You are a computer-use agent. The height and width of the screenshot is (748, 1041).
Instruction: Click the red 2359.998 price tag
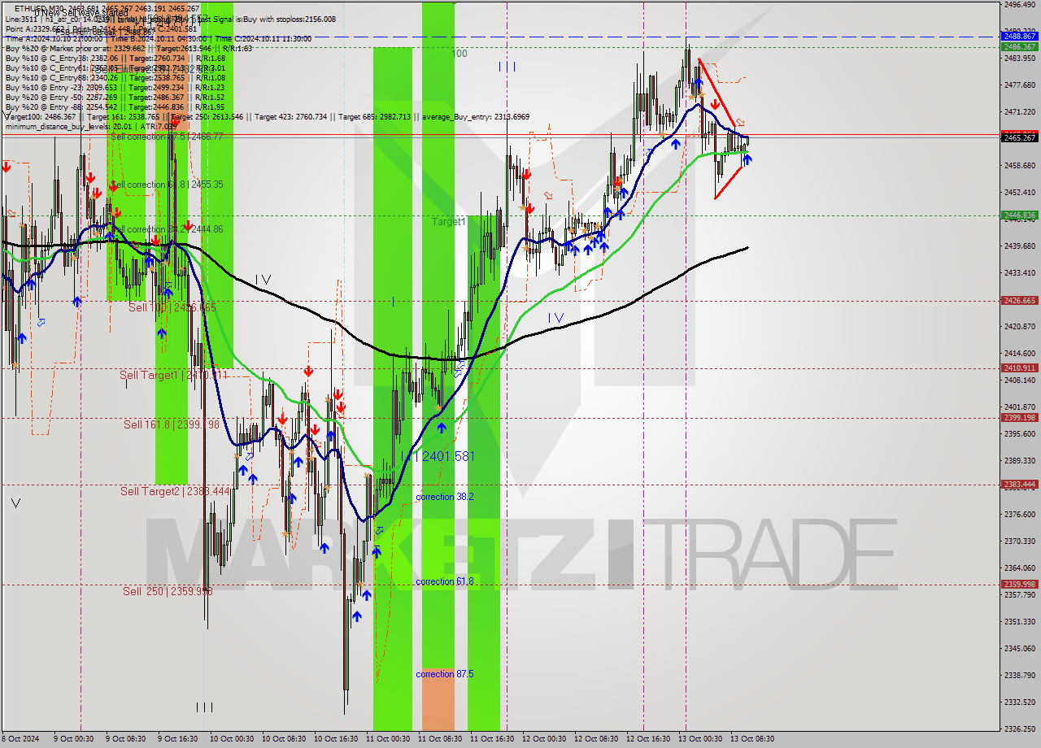pyautogui.click(x=1019, y=585)
